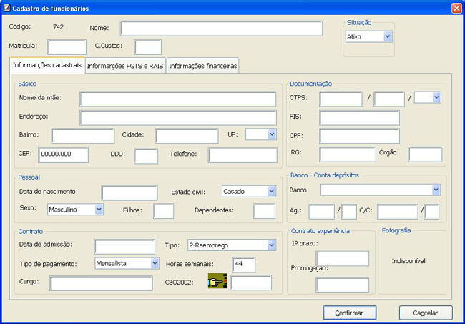465x324 pixels.
Task: Open the Banco selection dropdown
Action: (x=436, y=190)
